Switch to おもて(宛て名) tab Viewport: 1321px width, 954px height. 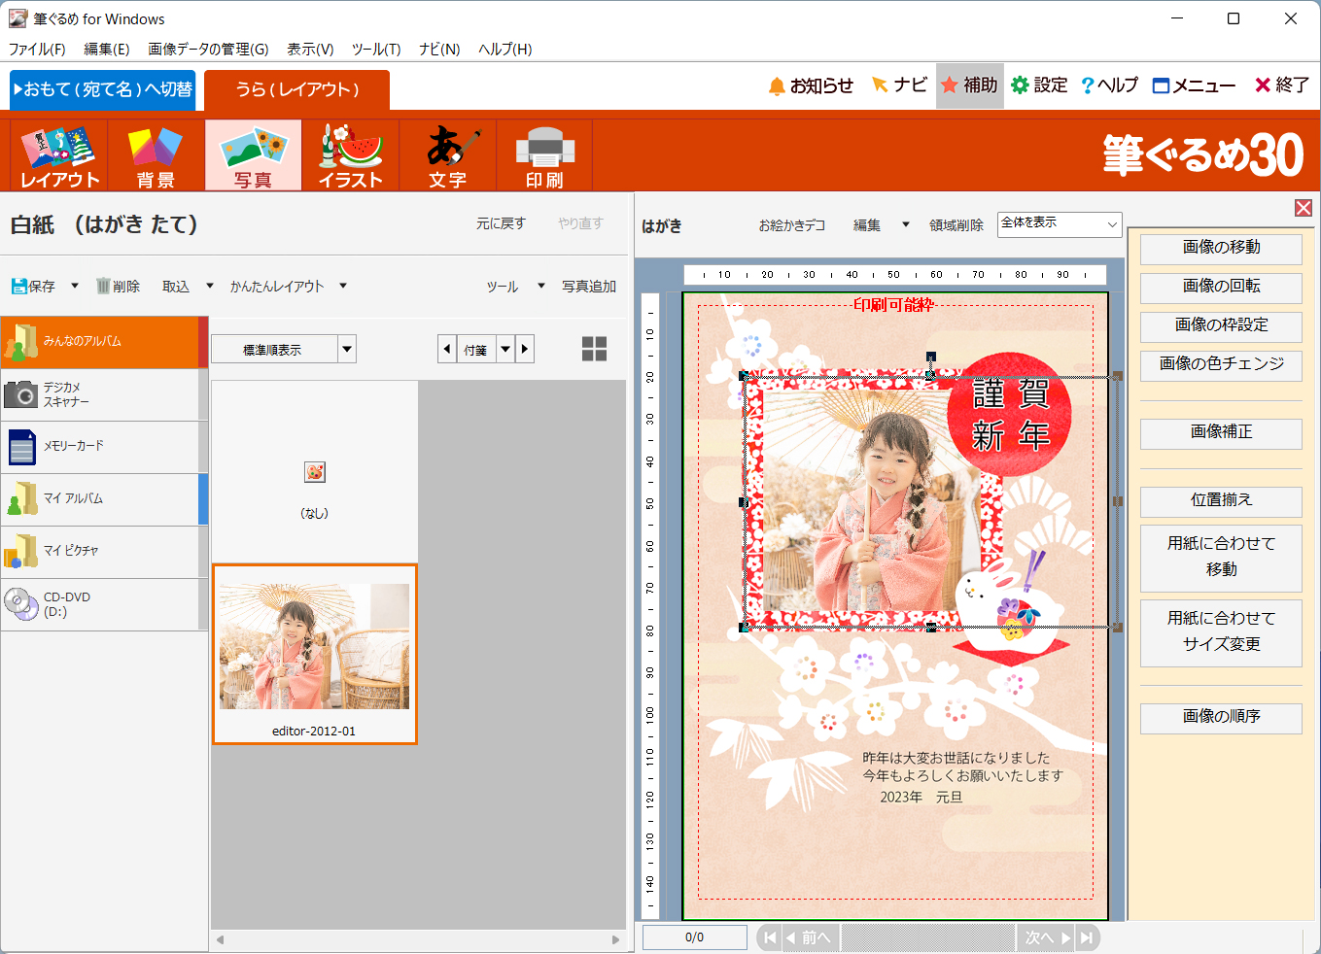coord(102,89)
